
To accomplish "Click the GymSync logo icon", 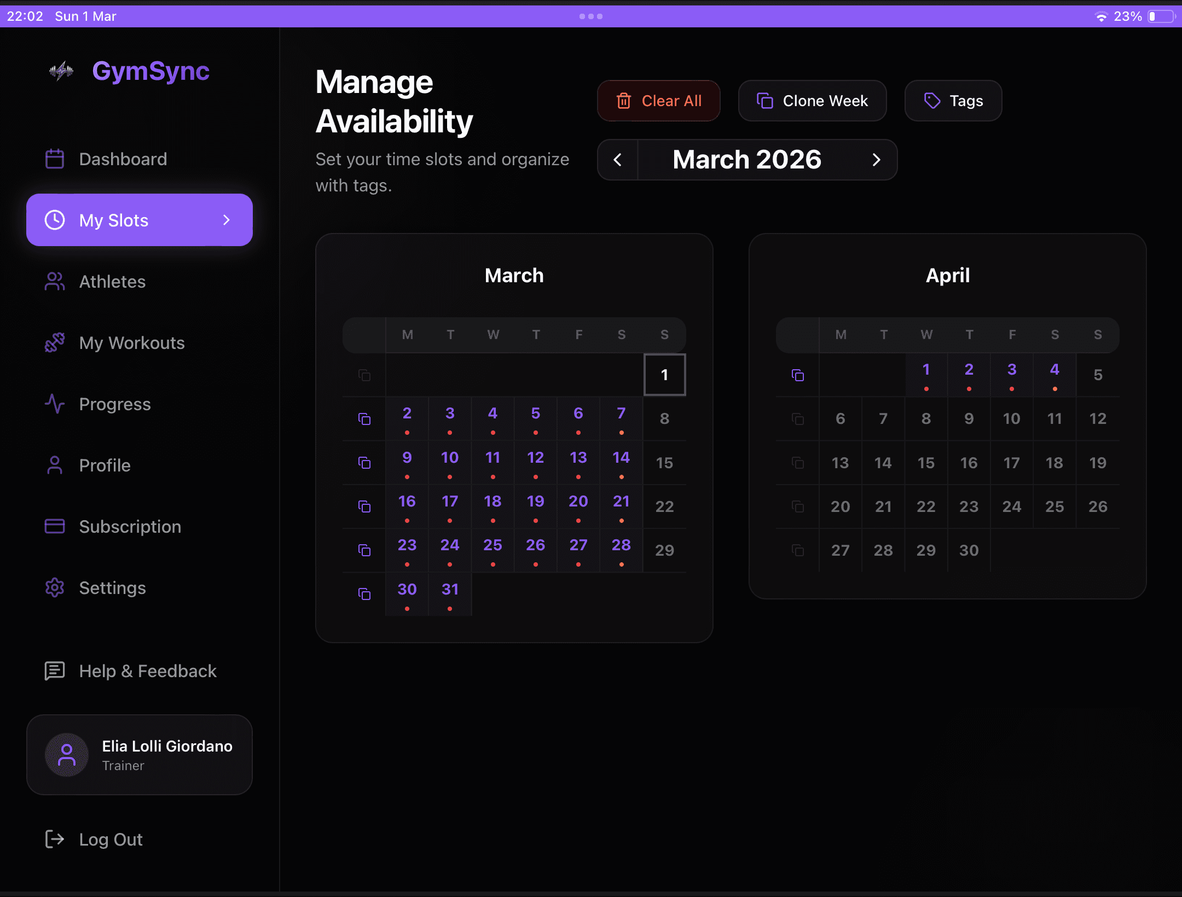I will point(61,71).
